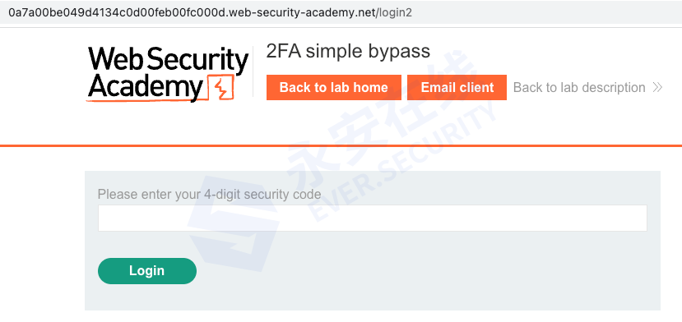Click the EVER.SECURITY watermark text
This screenshot has height=322, width=682.
click(402, 163)
